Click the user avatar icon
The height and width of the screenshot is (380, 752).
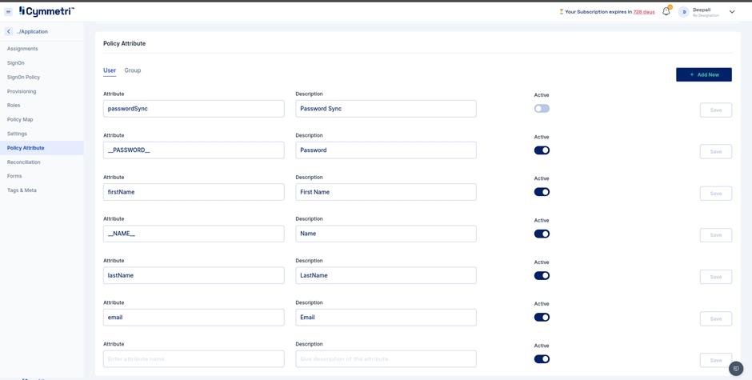coord(684,12)
